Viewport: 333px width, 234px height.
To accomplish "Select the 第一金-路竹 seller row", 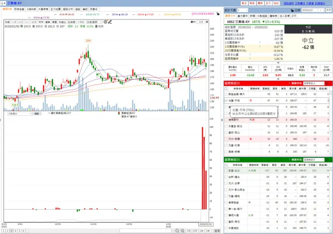I will click(277, 209).
